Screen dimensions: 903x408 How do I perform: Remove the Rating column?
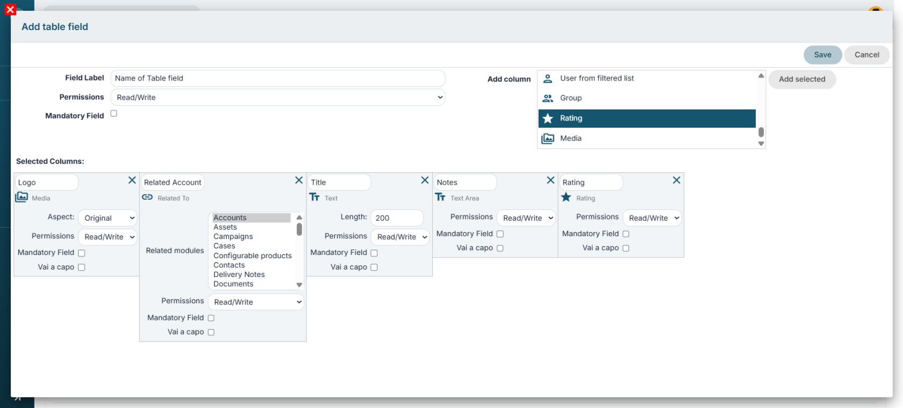click(x=676, y=180)
